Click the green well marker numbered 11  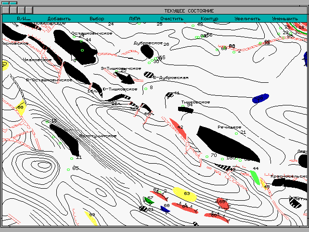[x=71, y=158]
